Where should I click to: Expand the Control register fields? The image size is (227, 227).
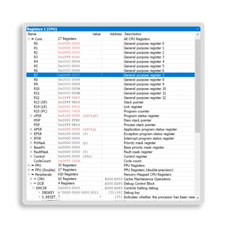[x=31, y=157]
